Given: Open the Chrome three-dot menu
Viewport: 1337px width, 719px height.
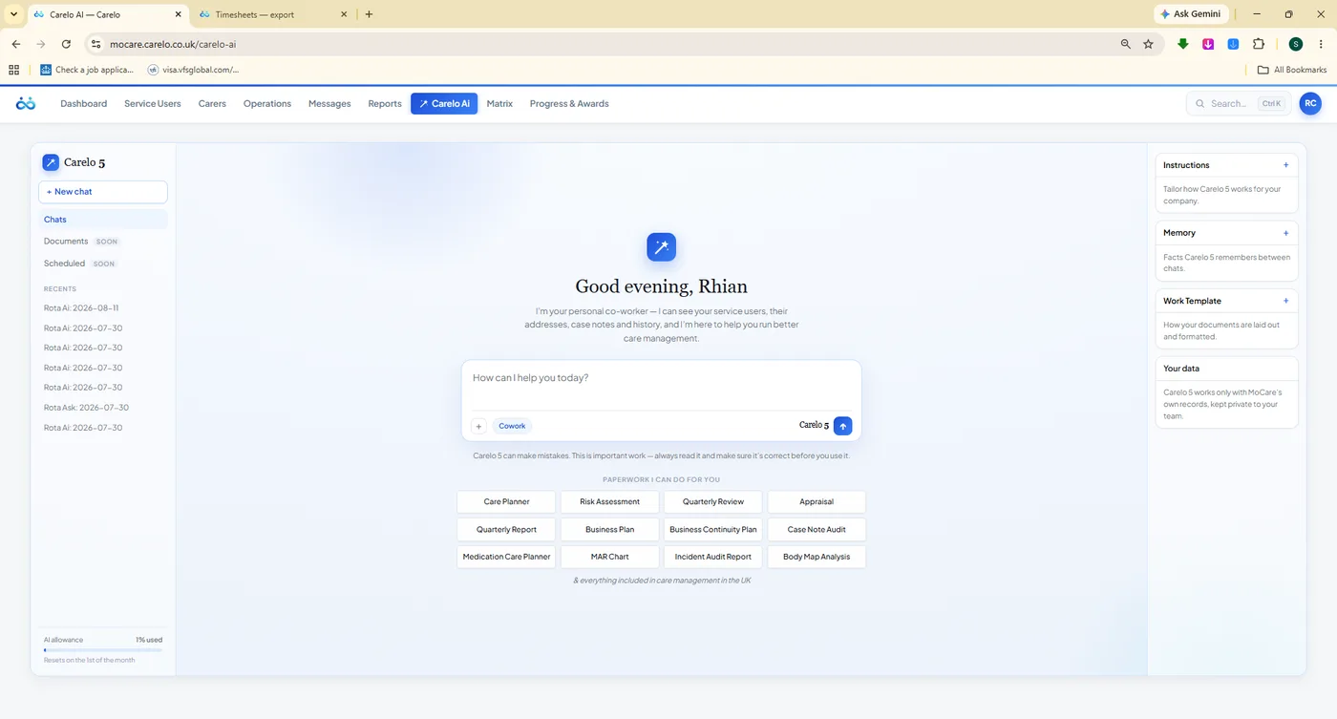Looking at the screenshot, I should click(x=1322, y=44).
